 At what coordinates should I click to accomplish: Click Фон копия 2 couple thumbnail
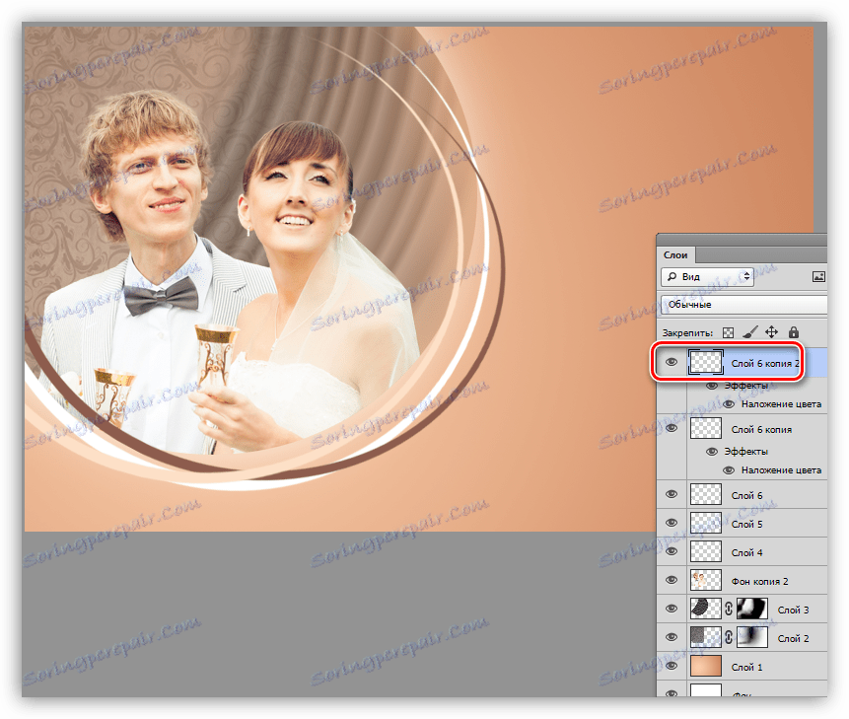[706, 580]
